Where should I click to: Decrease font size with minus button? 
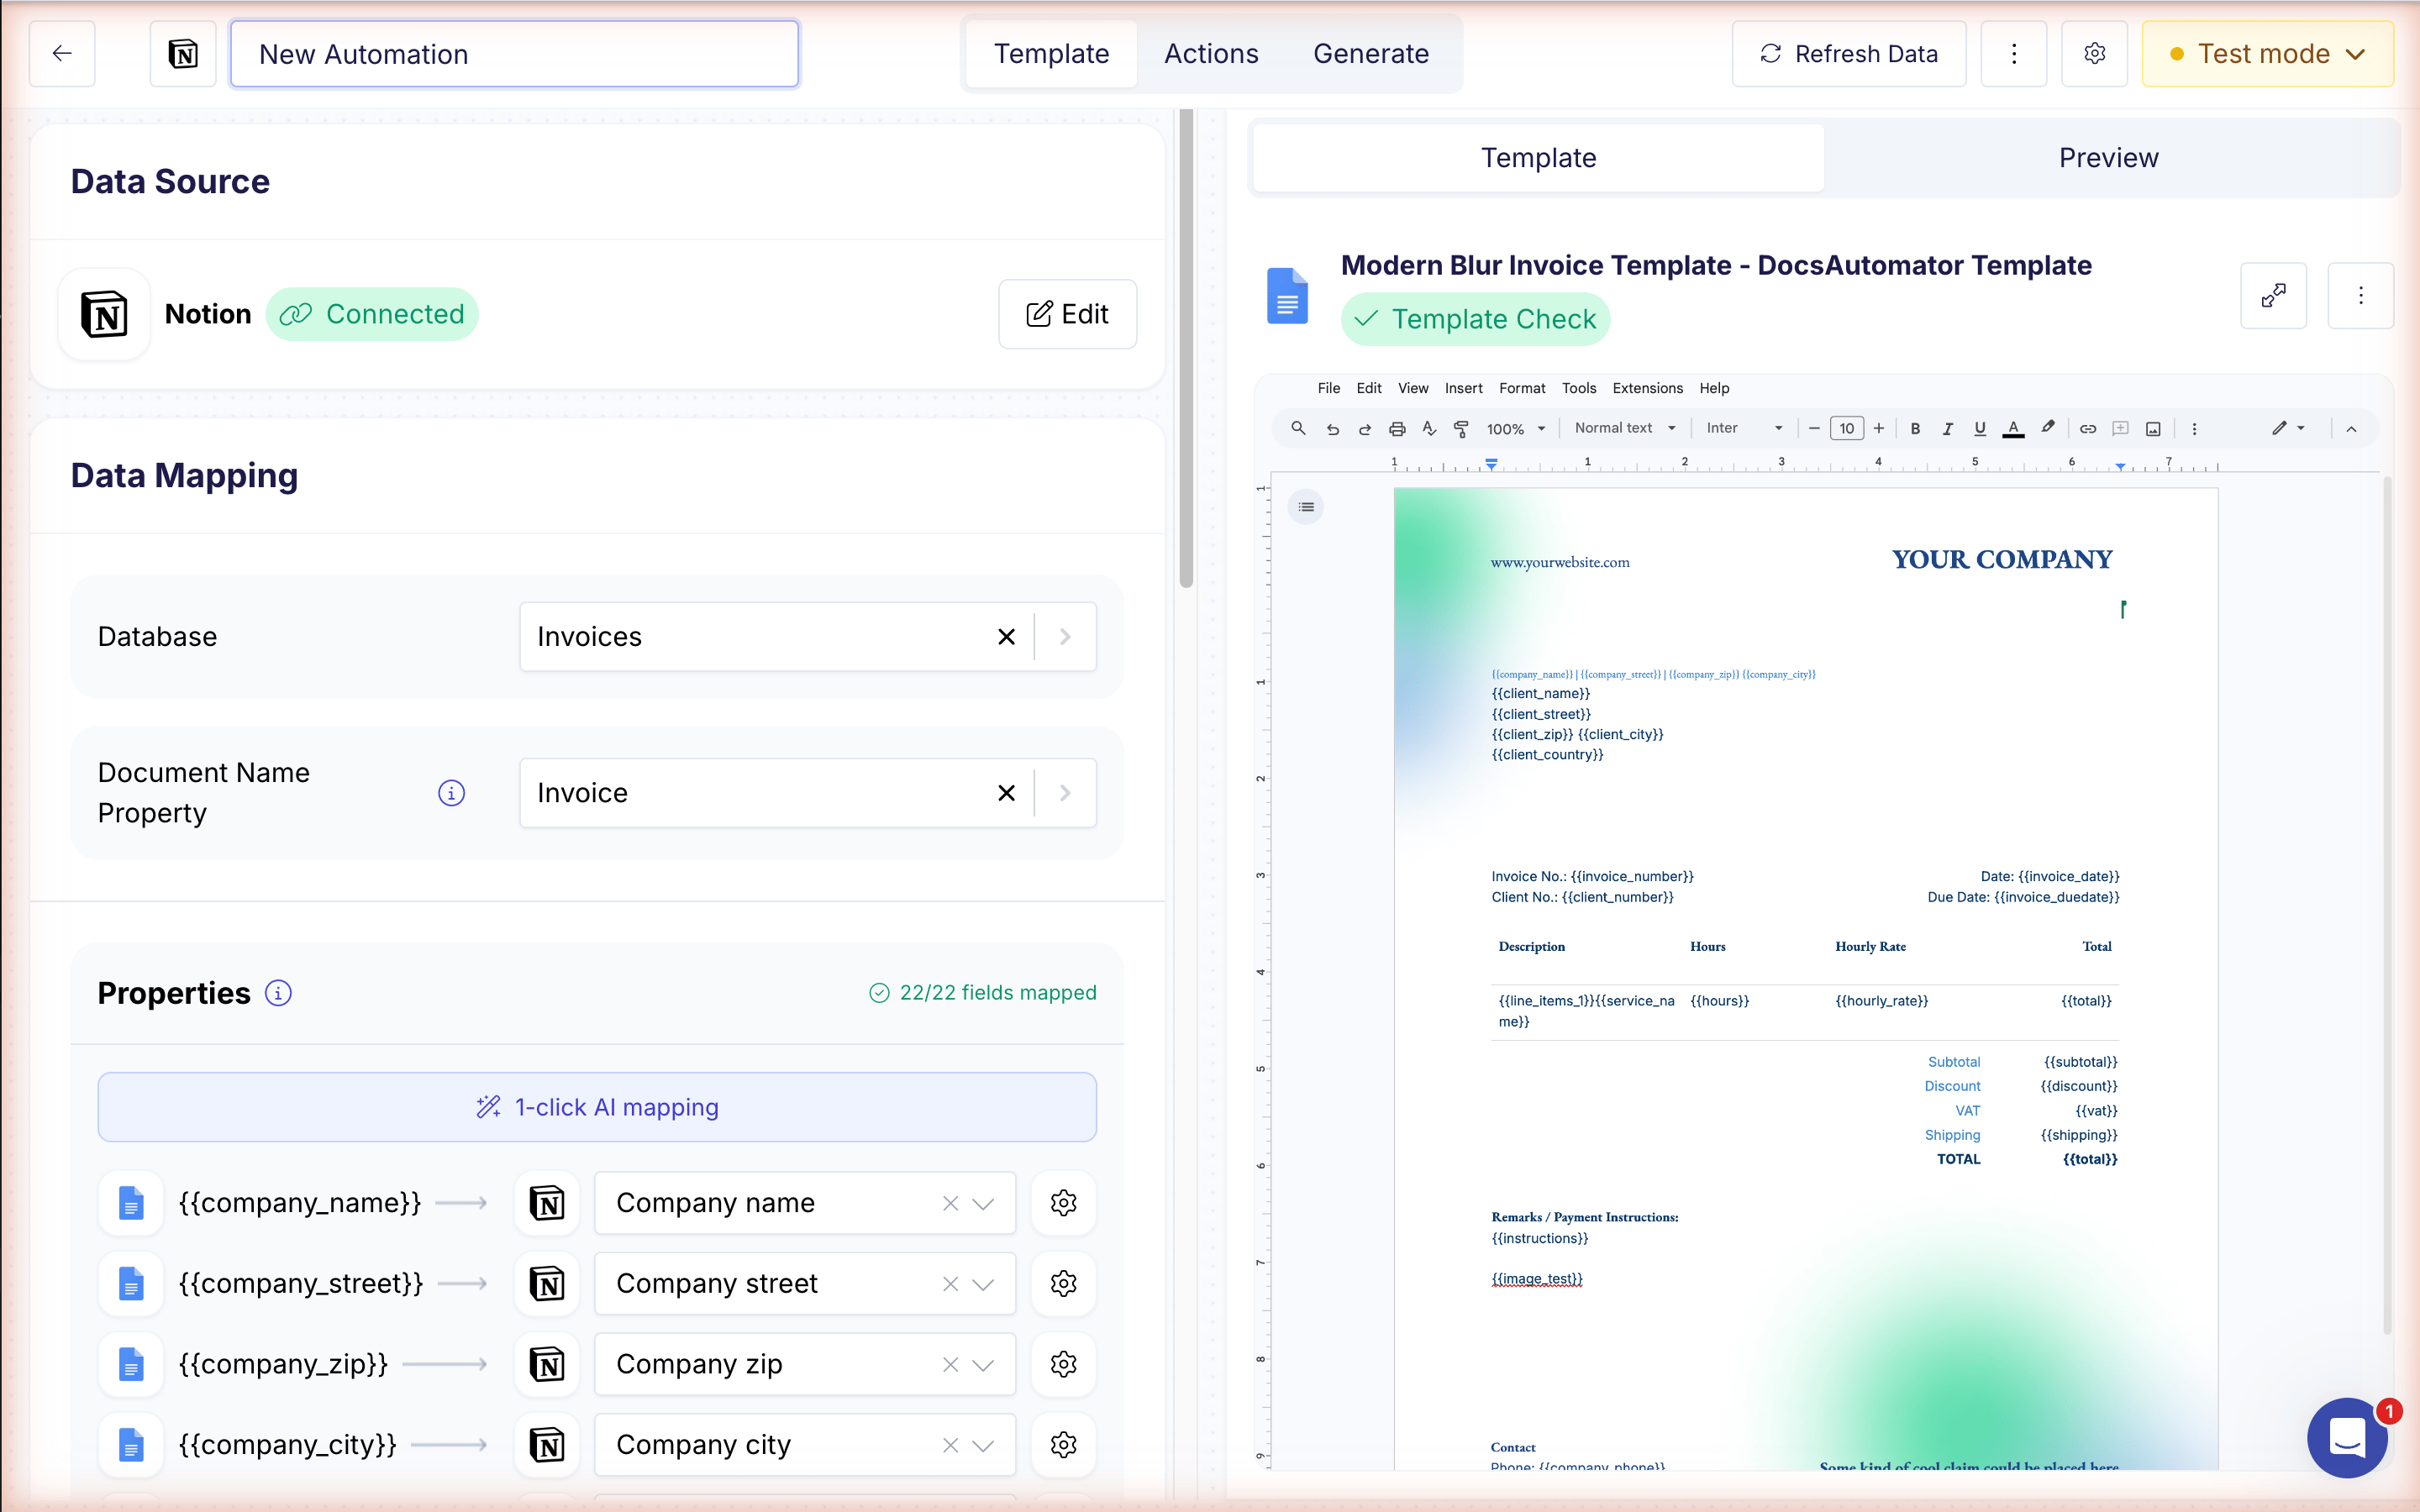click(1813, 429)
